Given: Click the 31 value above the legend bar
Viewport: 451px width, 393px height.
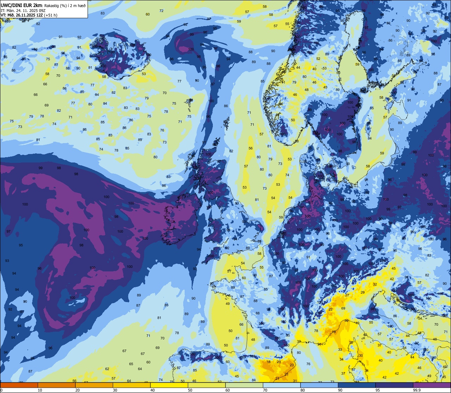Looking at the screenshot, I should click(295, 381).
